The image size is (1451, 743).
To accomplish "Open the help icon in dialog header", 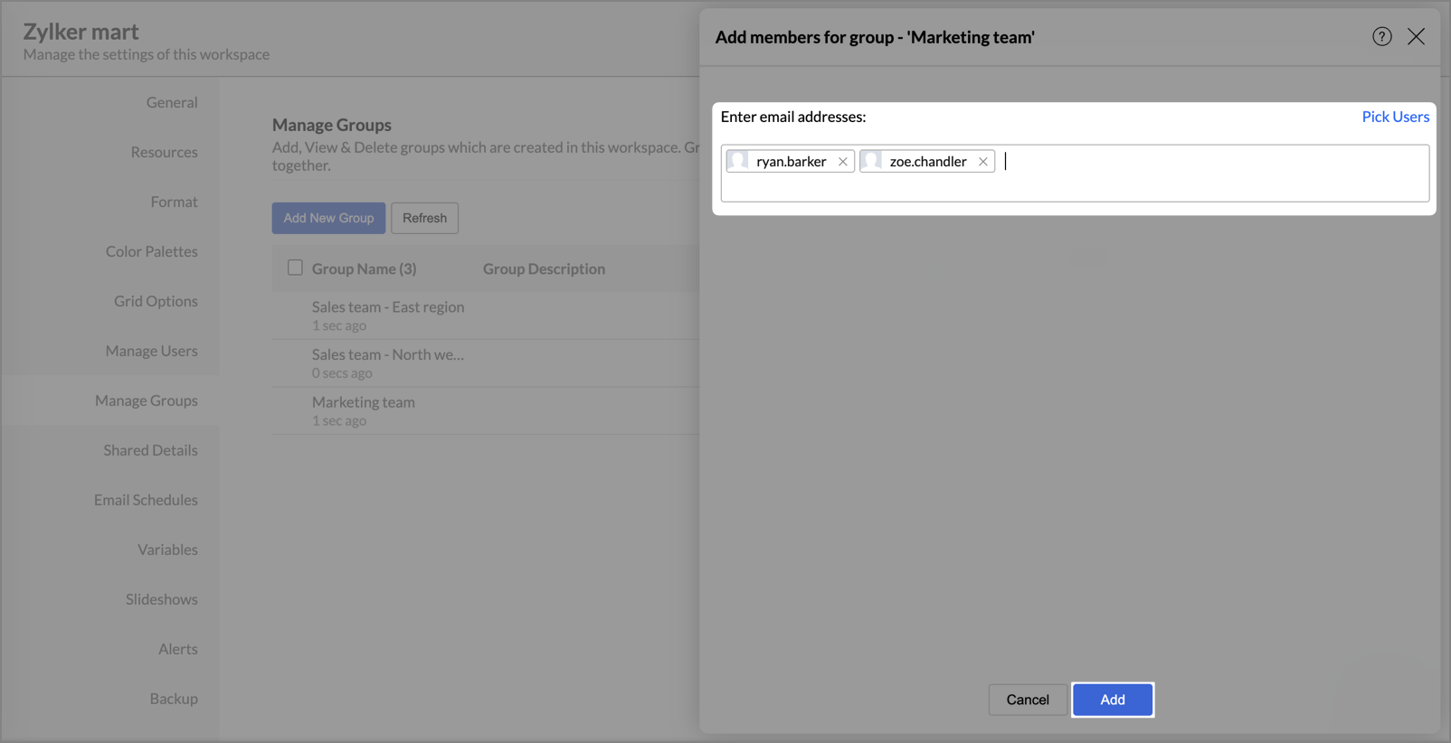I will (x=1381, y=37).
